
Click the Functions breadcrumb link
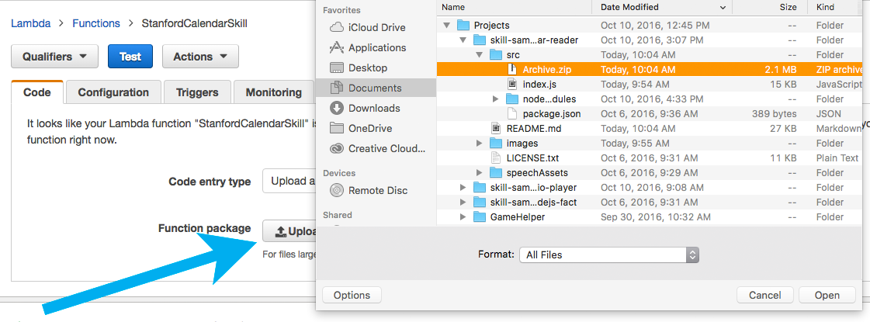pos(96,23)
